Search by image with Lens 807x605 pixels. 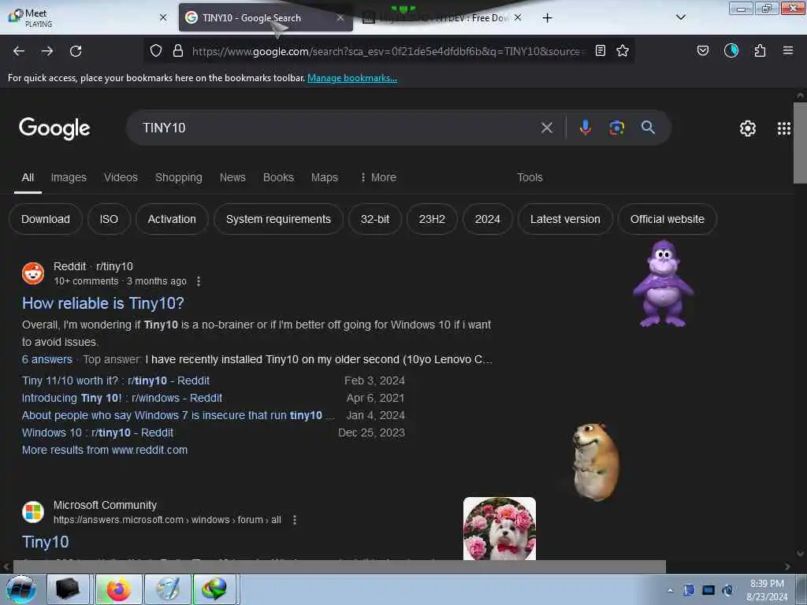click(x=616, y=127)
